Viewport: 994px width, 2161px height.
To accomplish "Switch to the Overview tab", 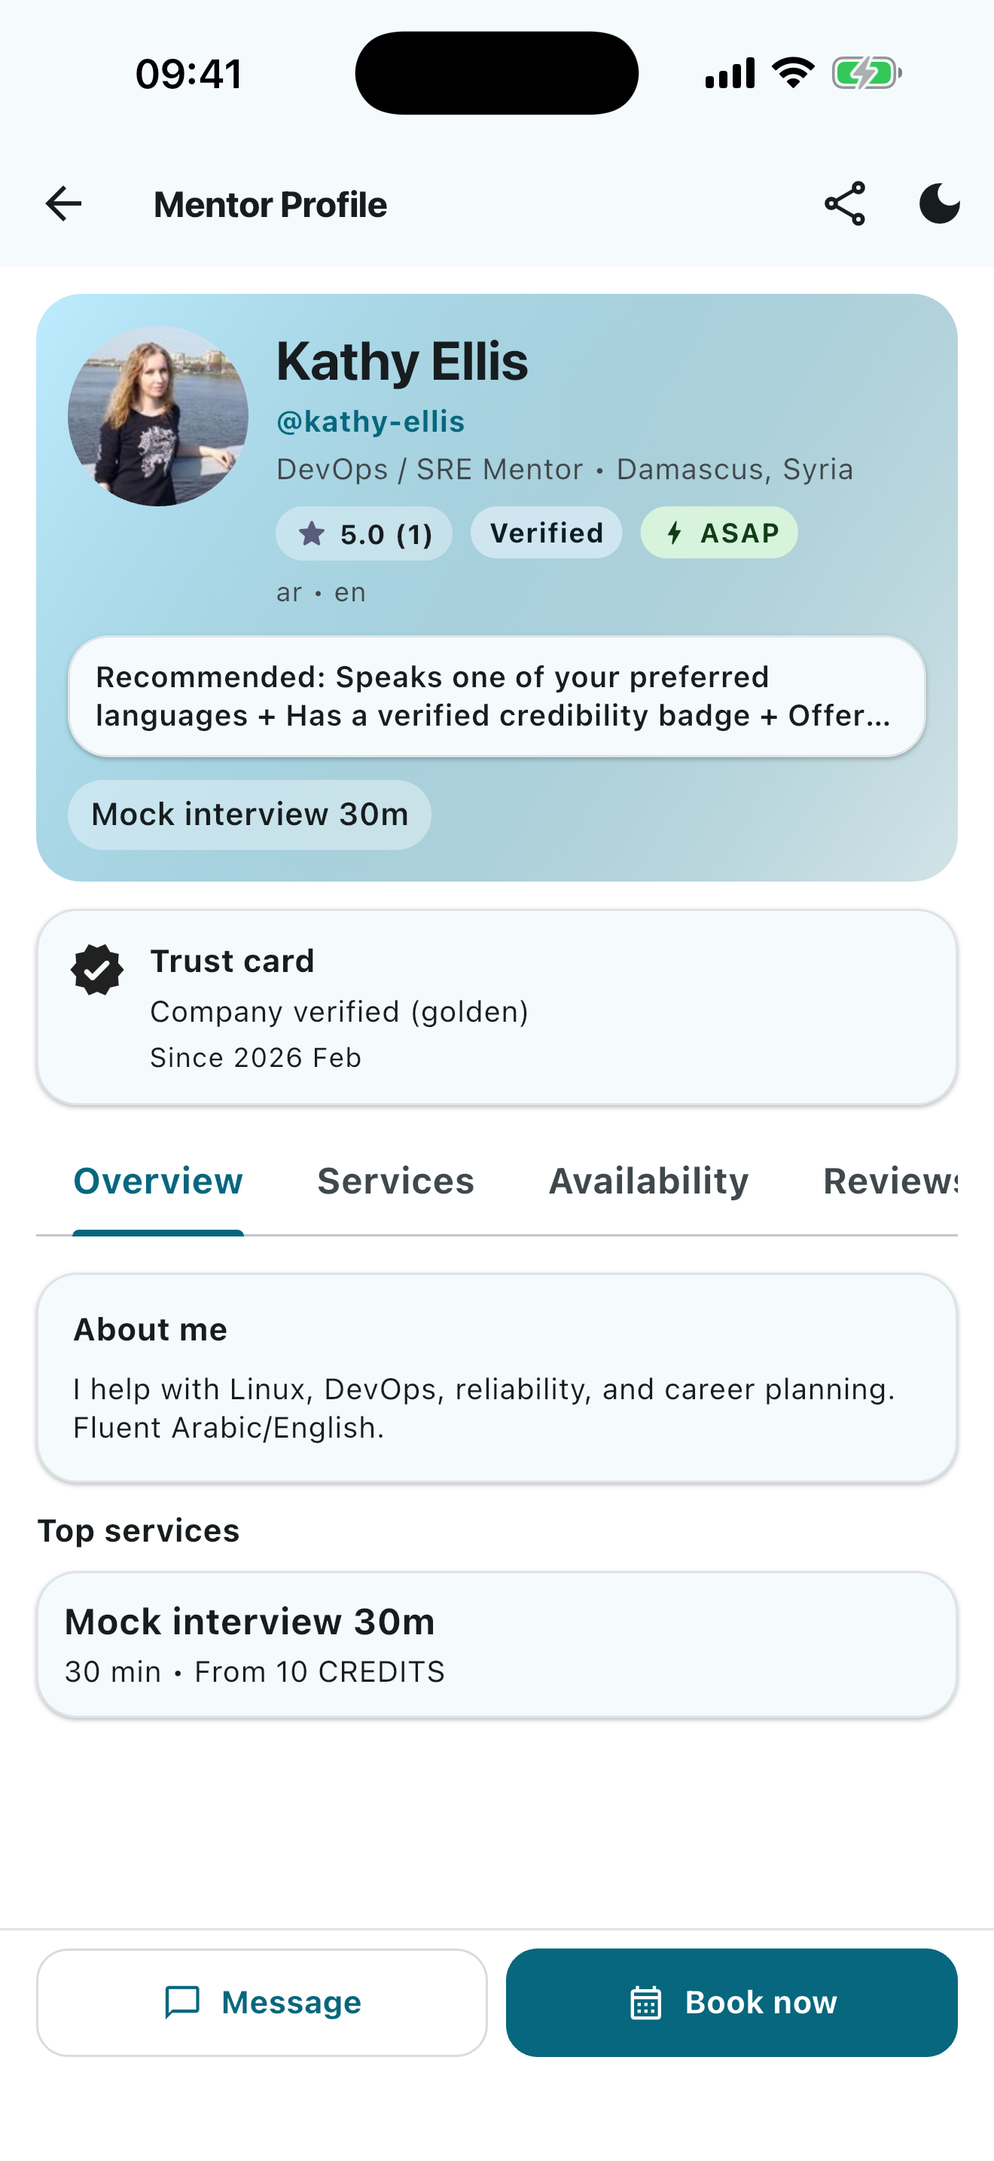I will tap(158, 1181).
